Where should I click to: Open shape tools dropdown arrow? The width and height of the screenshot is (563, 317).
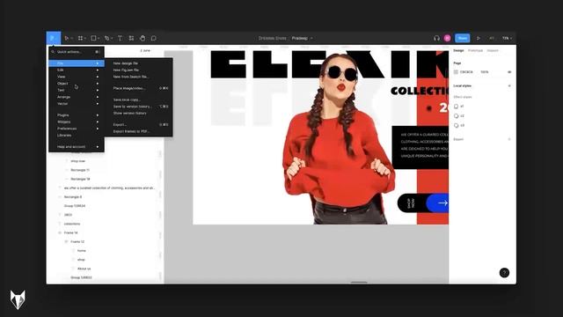(99, 39)
